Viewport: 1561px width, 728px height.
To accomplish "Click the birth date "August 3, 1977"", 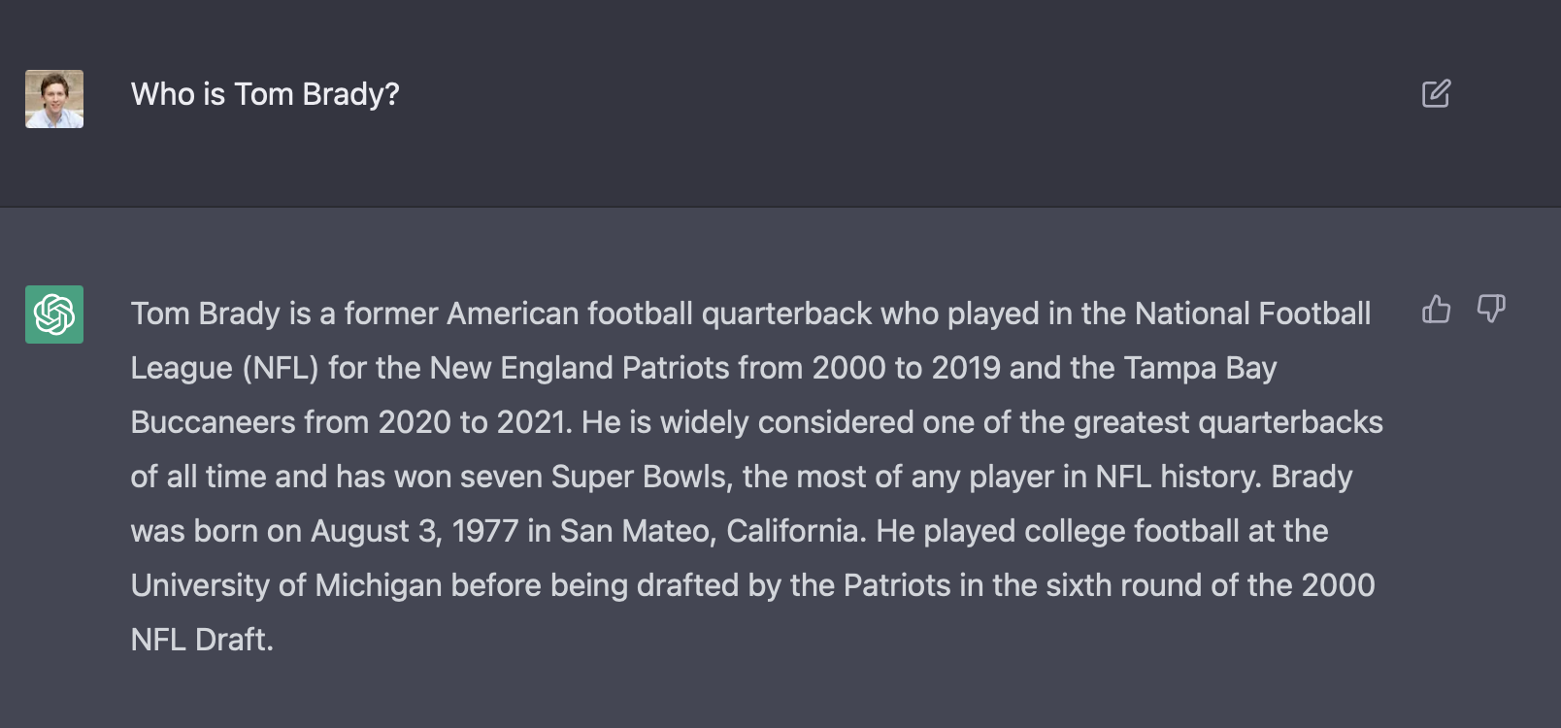I will 415,531.
